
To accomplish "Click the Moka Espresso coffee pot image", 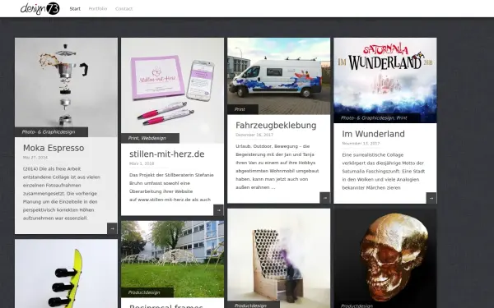I will click(66, 87).
